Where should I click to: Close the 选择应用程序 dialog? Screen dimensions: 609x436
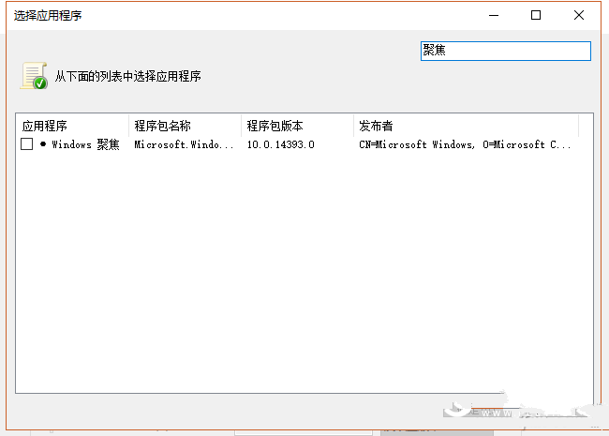tap(579, 16)
